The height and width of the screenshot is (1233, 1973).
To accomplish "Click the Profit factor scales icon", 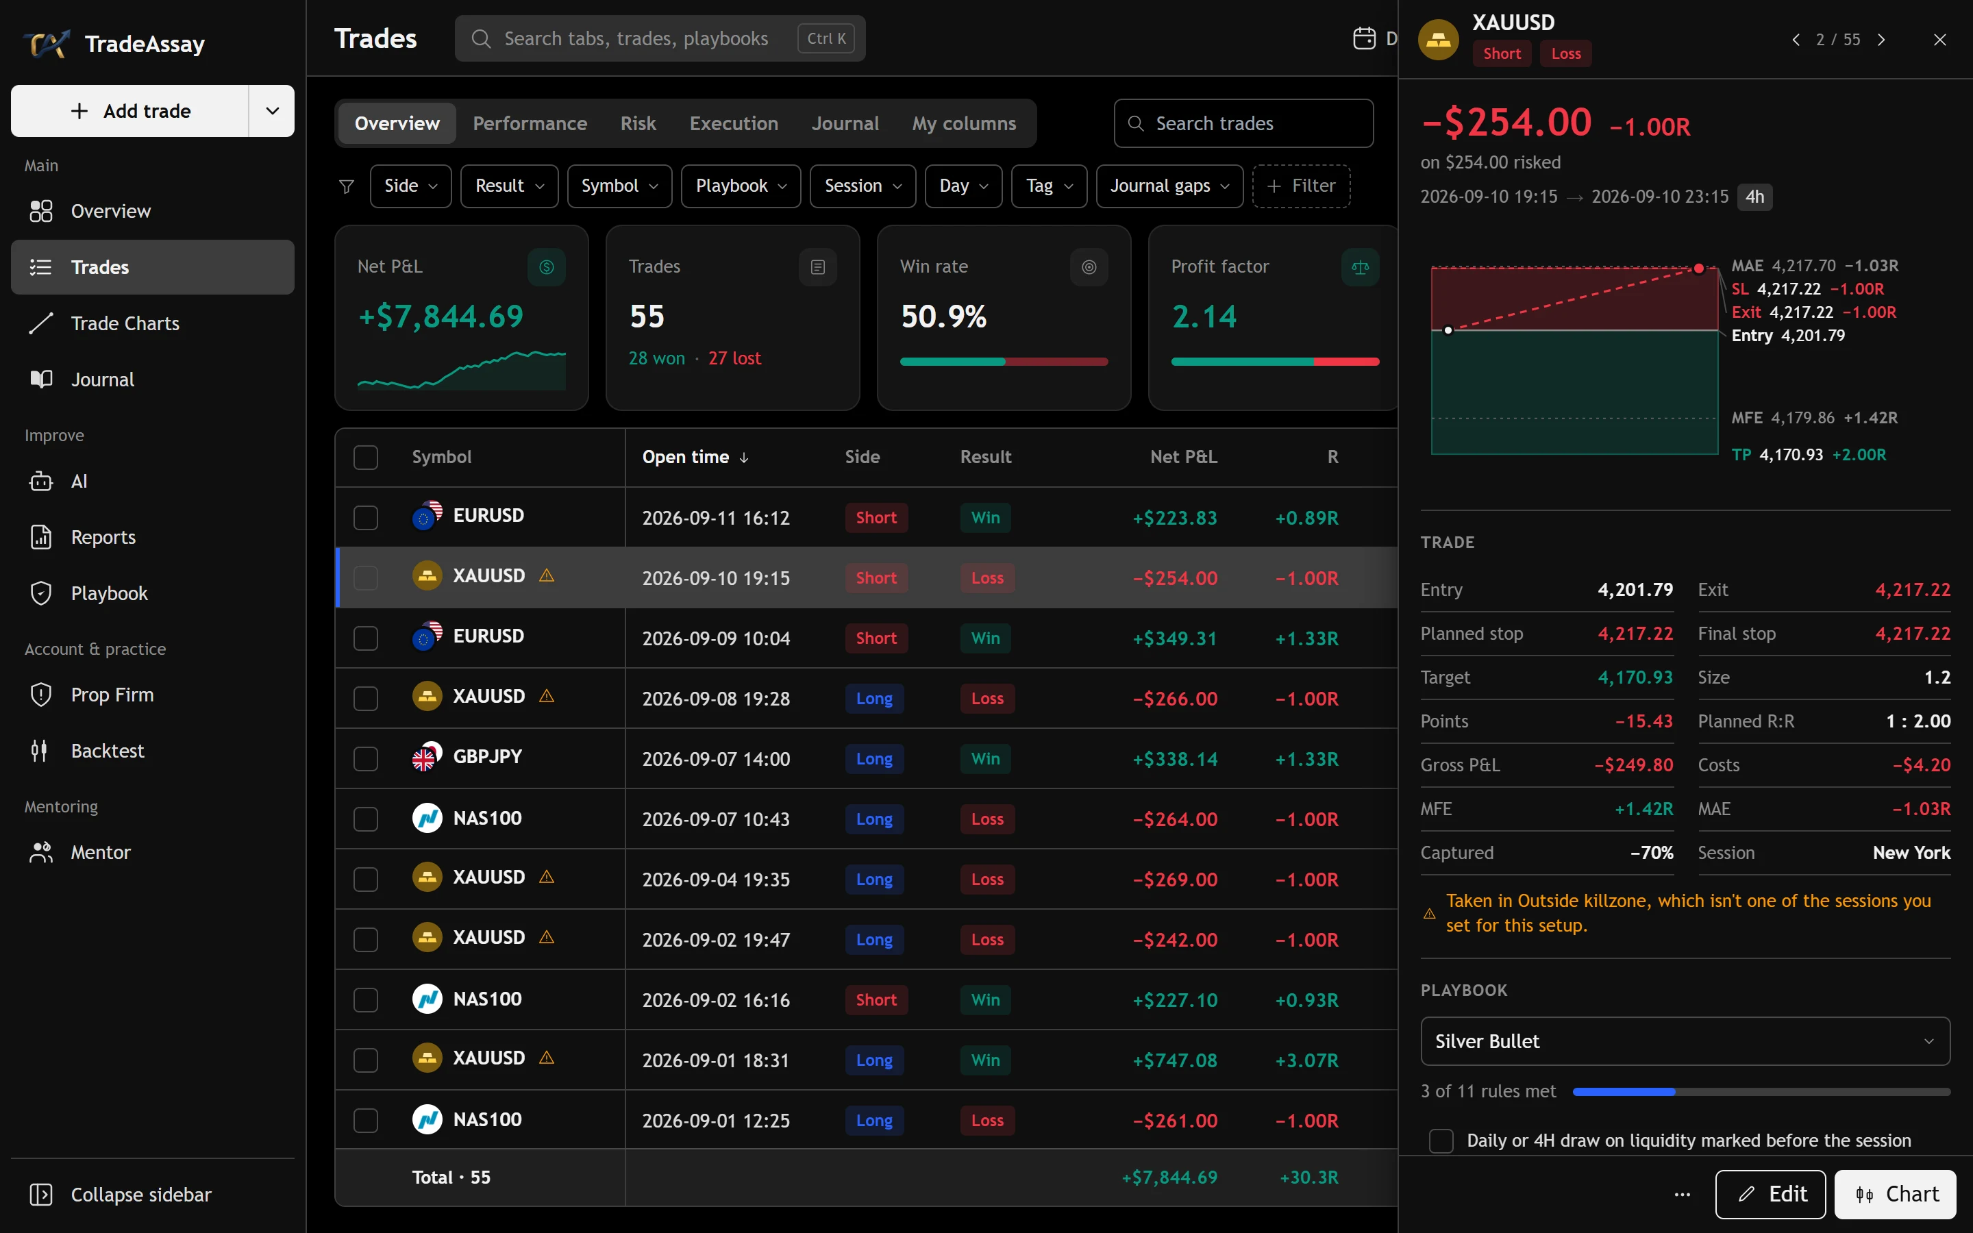I will pyautogui.click(x=1360, y=267).
